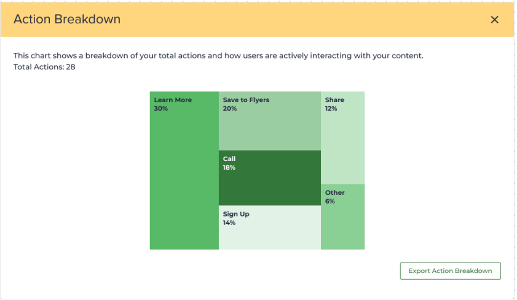The height and width of the screenshot is (300, 517).
Task: Click the 6% value under Other
Action: [x=330, y=202]
